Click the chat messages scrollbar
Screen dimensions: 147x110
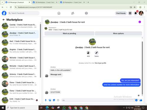142,68
